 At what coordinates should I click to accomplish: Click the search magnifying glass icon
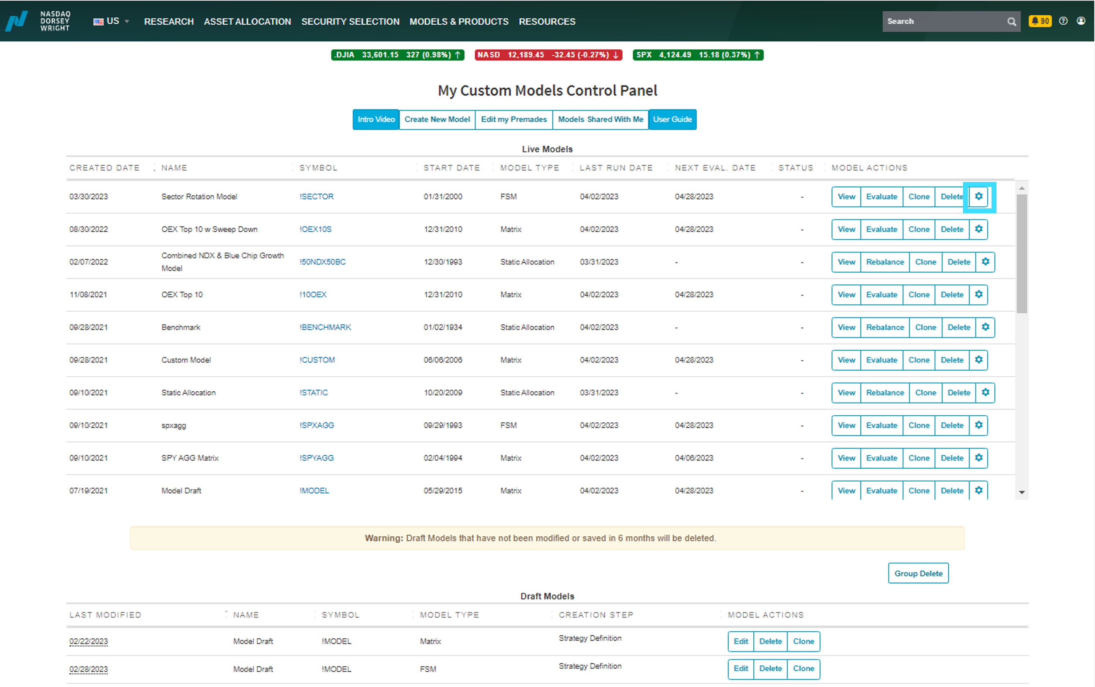(x=1011, y=21)
